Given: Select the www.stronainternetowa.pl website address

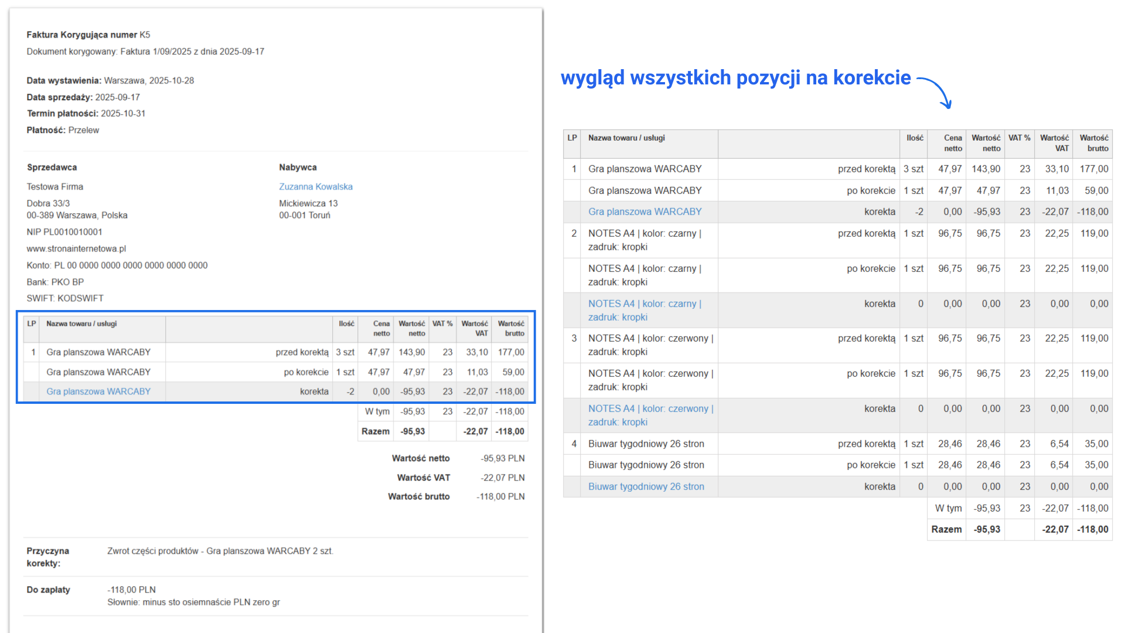Looking at the screenshot, I should (77, 249).
